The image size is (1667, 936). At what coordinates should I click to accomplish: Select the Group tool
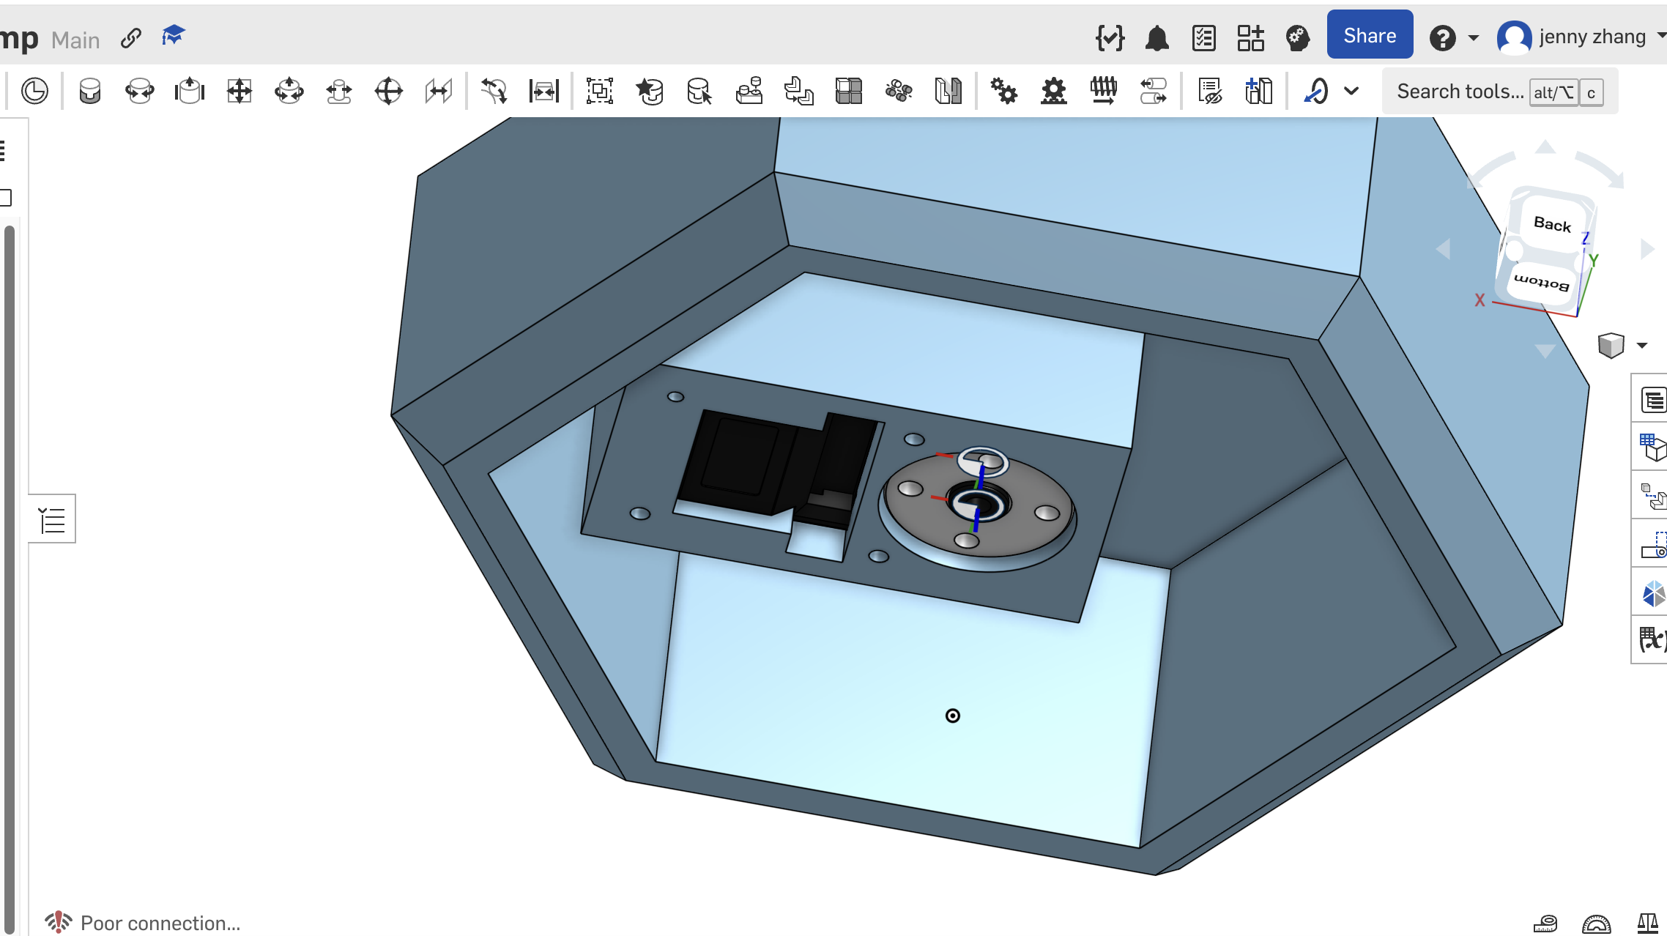tap(600, 92)
